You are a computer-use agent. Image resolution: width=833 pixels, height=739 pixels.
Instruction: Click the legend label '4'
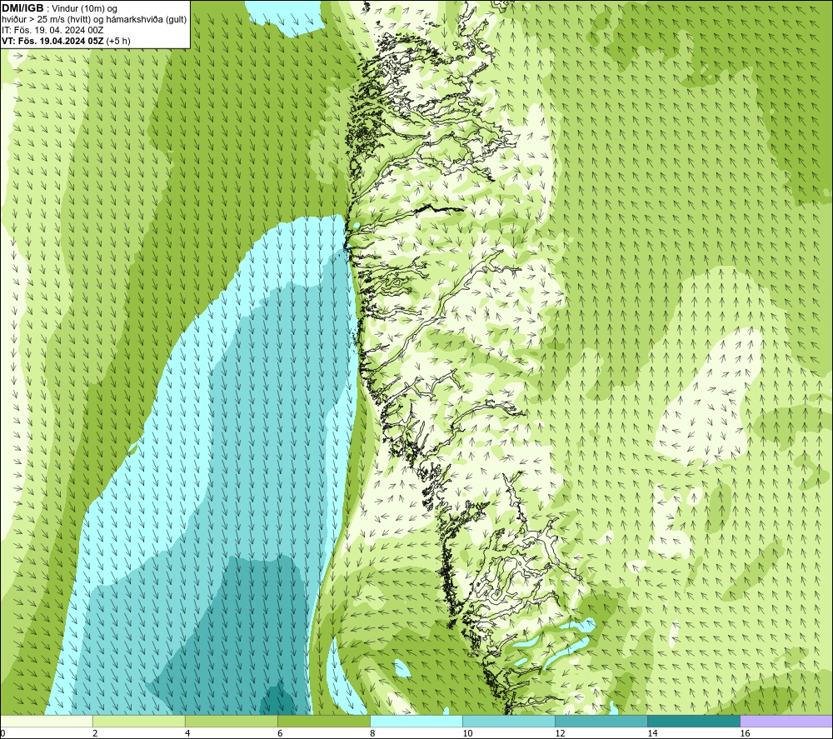[187, 734]
